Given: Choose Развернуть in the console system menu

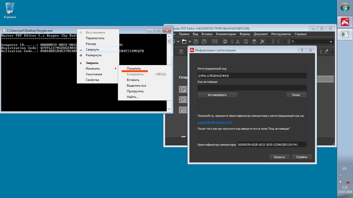Looking at the screenshot, I should pyautogui.click(x=98, y=55).
